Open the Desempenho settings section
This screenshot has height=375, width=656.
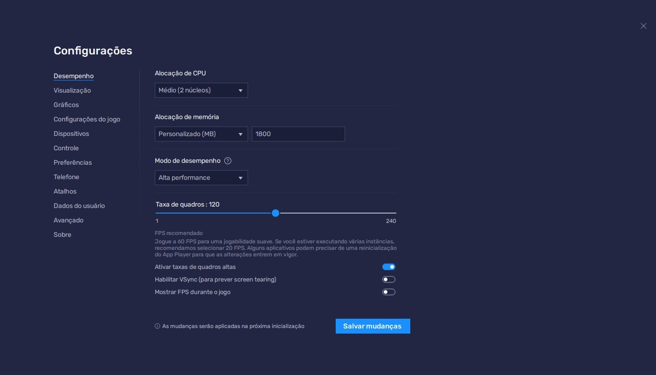(74, 76)
